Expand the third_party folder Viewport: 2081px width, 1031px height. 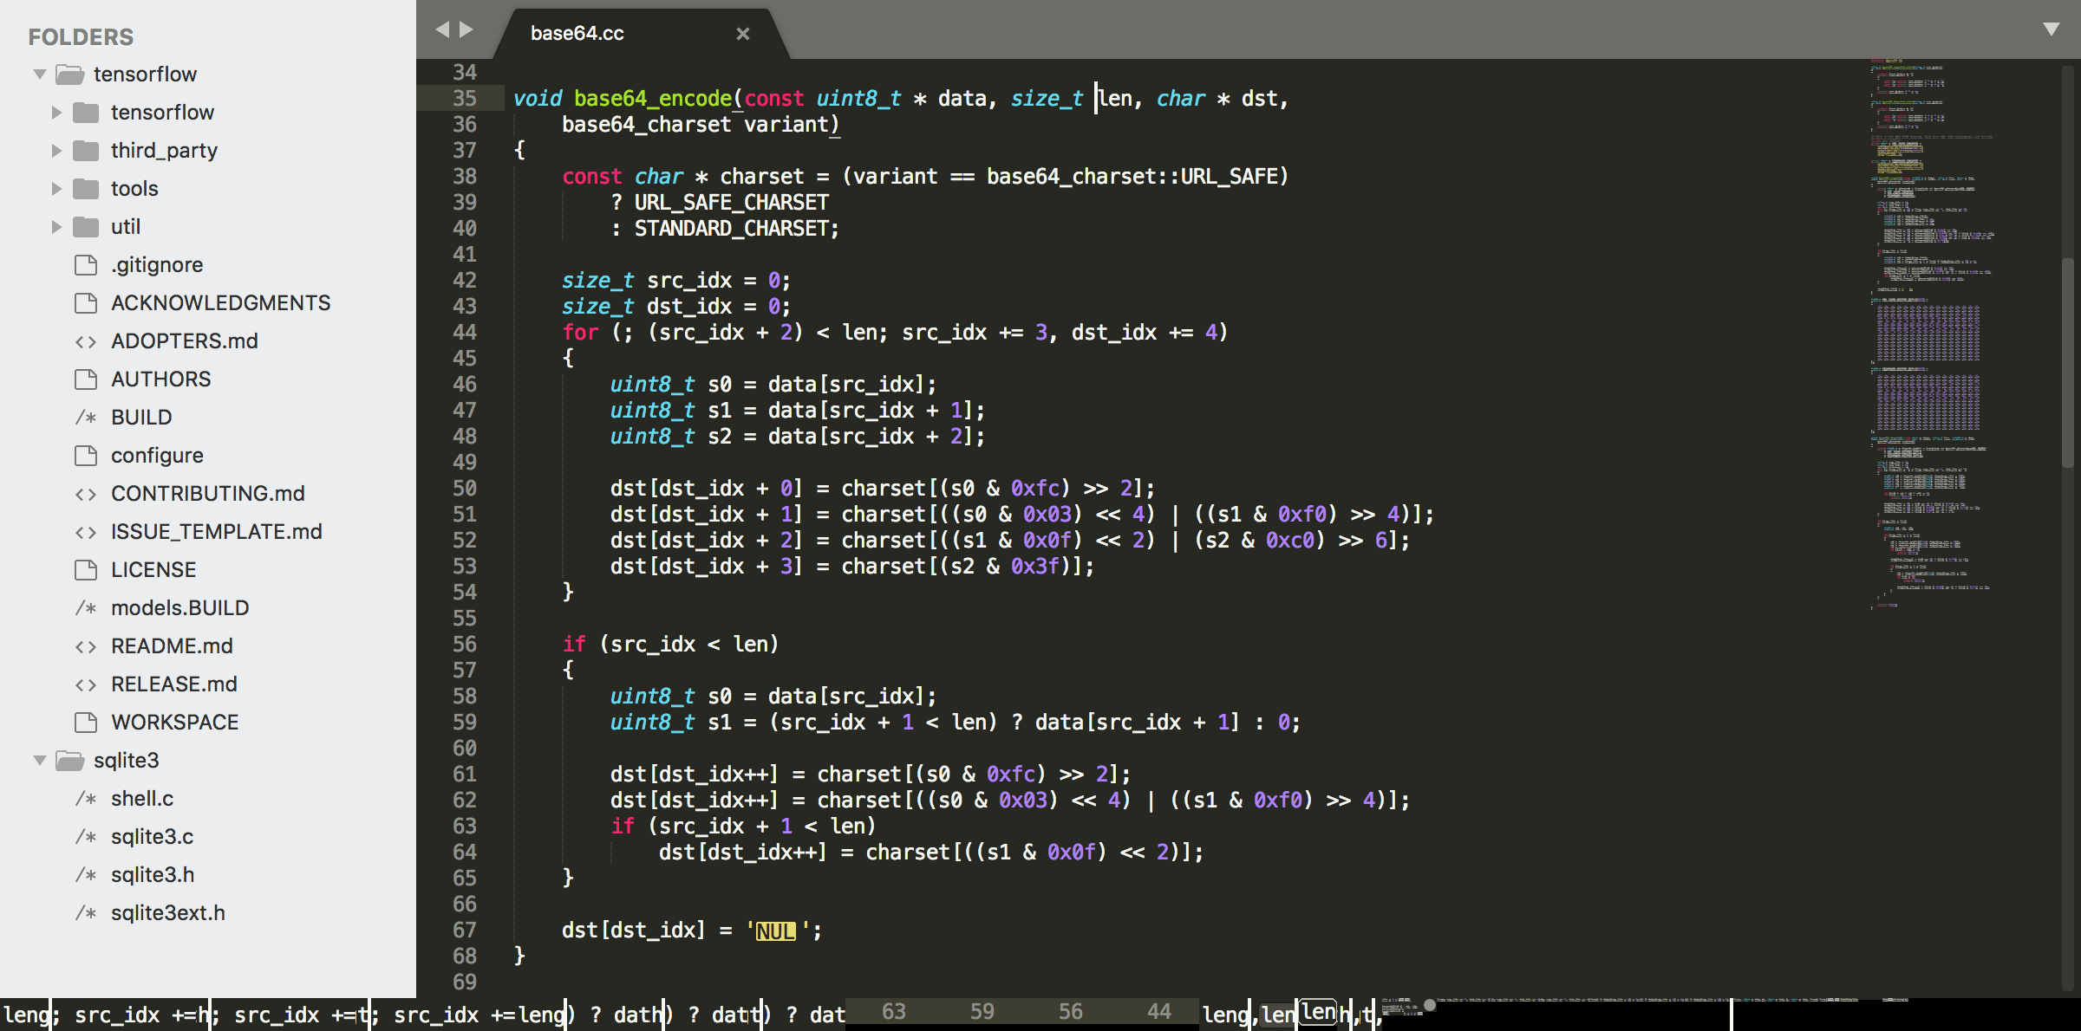coord(57,150)
